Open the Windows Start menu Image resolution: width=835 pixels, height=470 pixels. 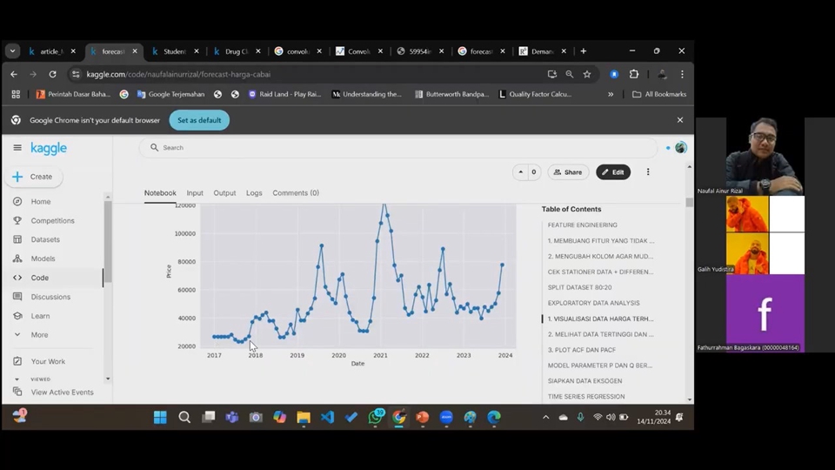tap(160, 417)
